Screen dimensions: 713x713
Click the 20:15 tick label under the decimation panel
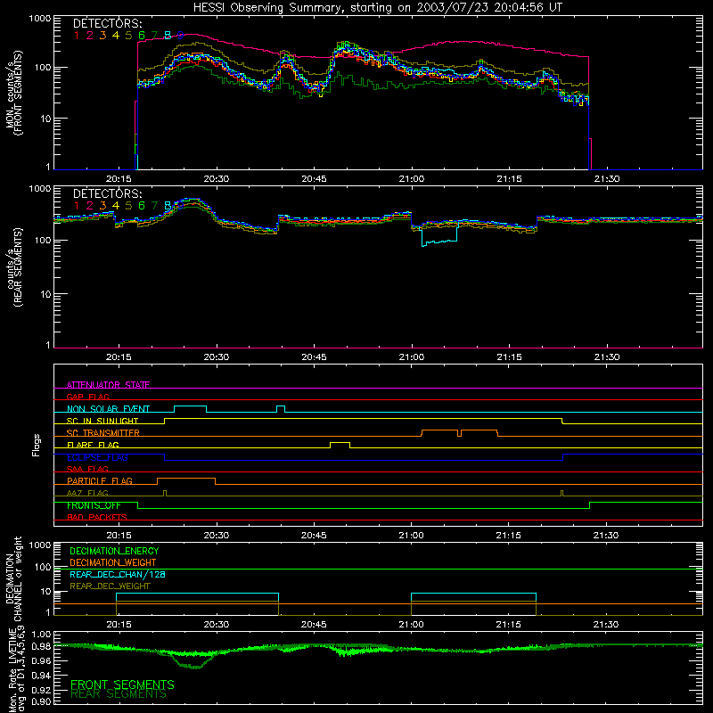[x=119, y=625]
